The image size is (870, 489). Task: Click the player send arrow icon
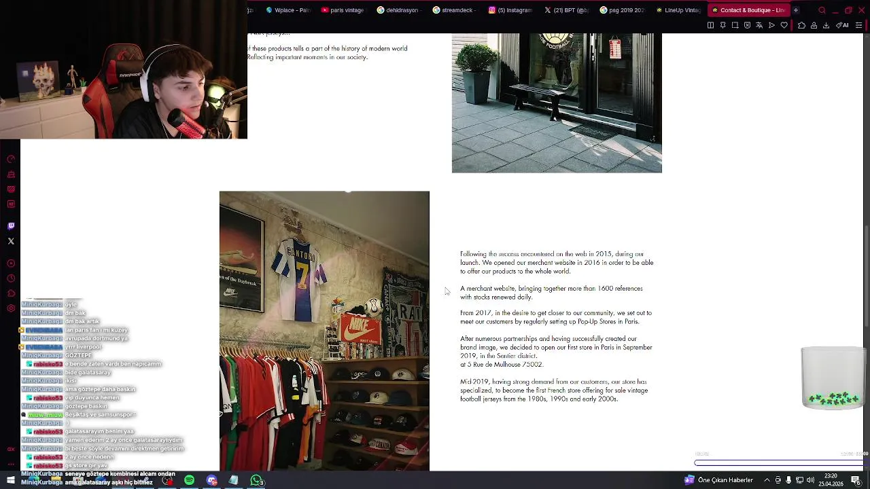pyautogui.click(x=771, y=25)
